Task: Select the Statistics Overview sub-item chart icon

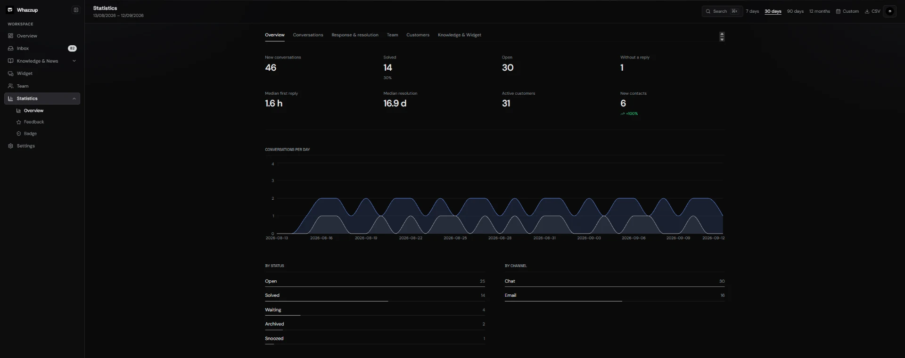Action: (x=19, y=111)
